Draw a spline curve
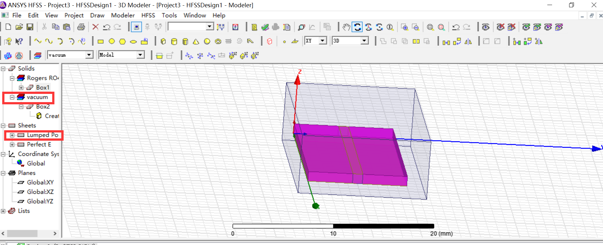603x245 pixels. pos(49,41)
